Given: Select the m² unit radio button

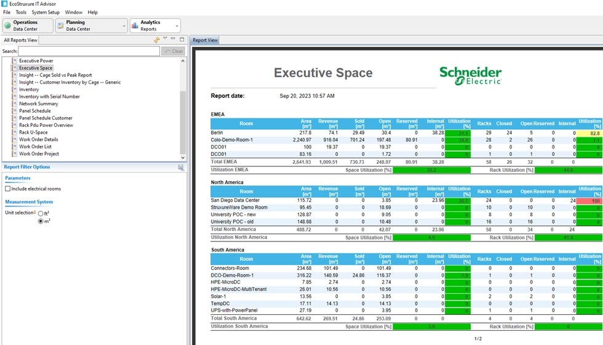Looking at the screenshot, I should (41, 221).
